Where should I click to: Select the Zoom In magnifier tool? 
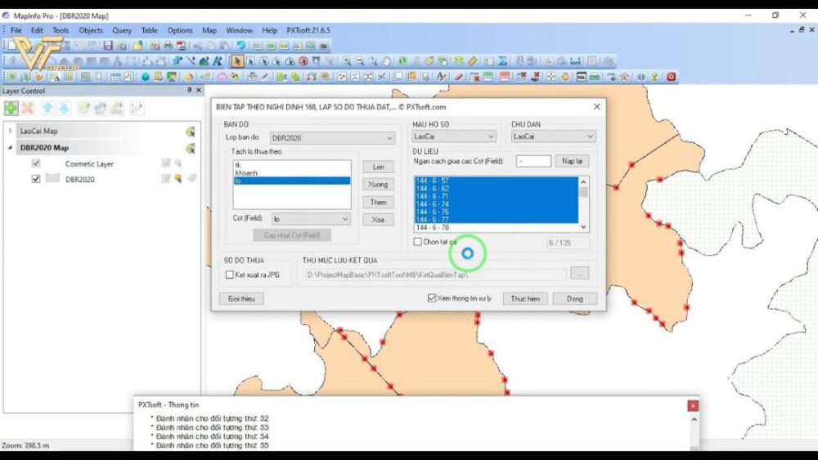coord(346,61)
